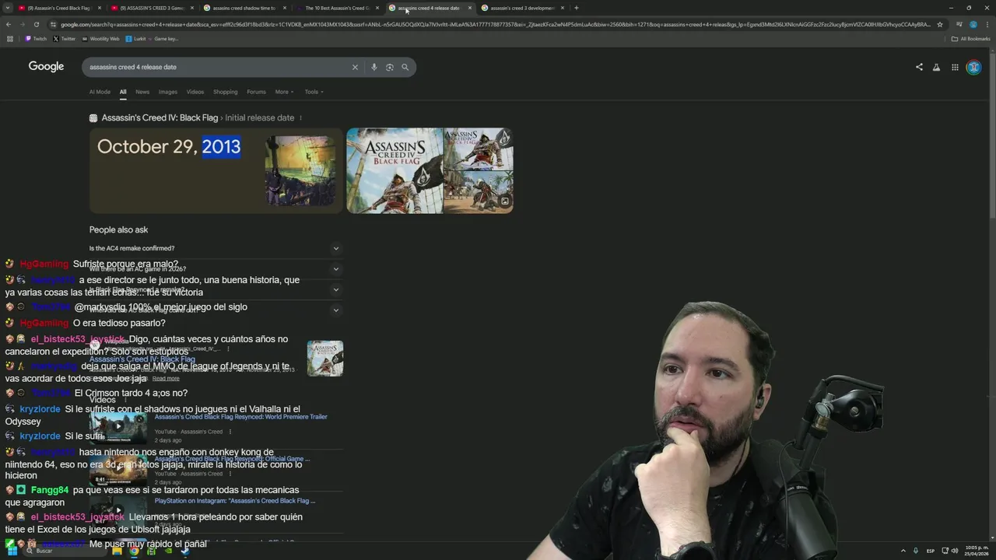Expand 'Will there be an AC game in 2026?'
The width and height of the screenshot is (996, 560).
(216, 269)
